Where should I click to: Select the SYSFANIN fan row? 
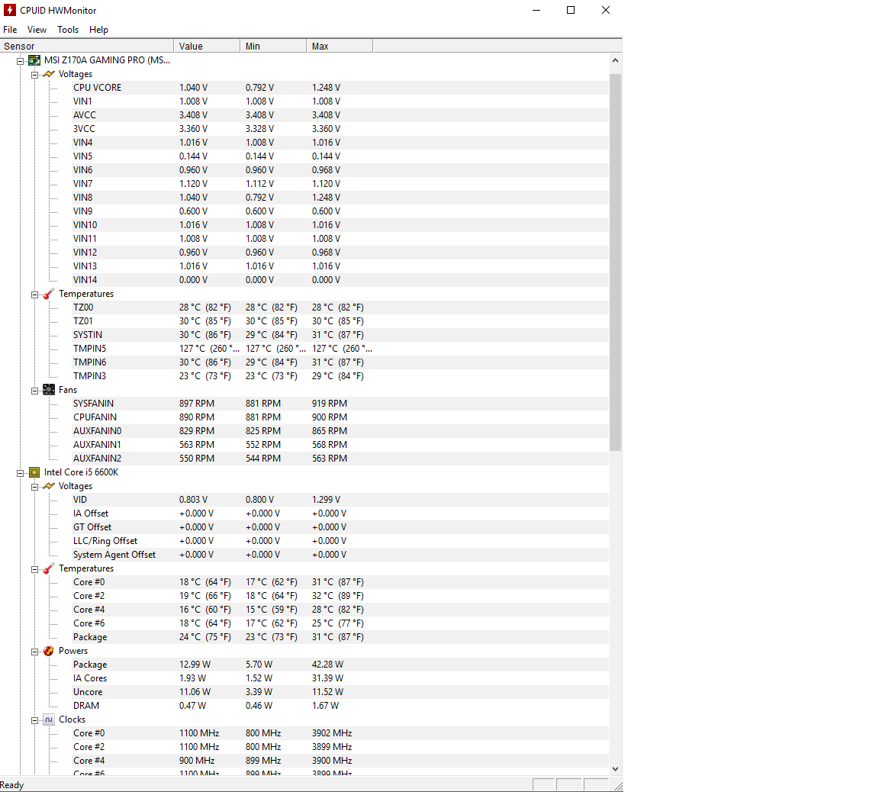pos(340,403)
